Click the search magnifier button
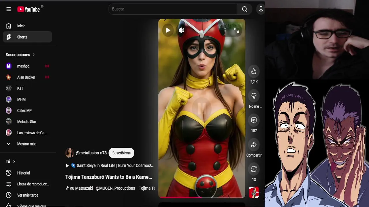The width and height of the screenshot is (369, 207). [244, 9]
